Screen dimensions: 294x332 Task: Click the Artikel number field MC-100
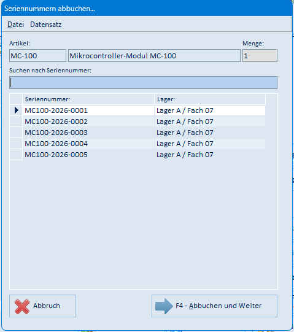pyautogui.click(x=37, y=56)
